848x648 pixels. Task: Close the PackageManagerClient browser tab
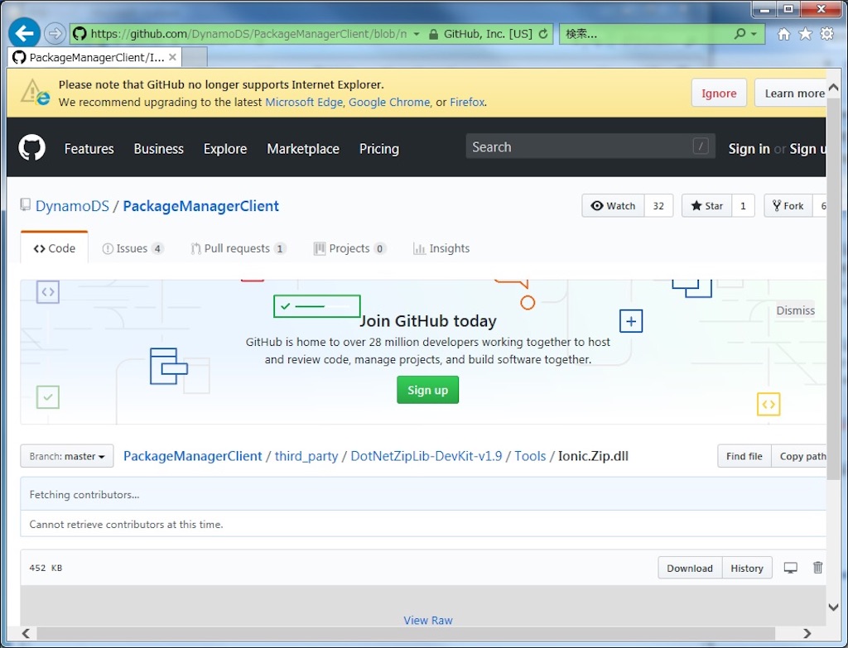point(172,57)
